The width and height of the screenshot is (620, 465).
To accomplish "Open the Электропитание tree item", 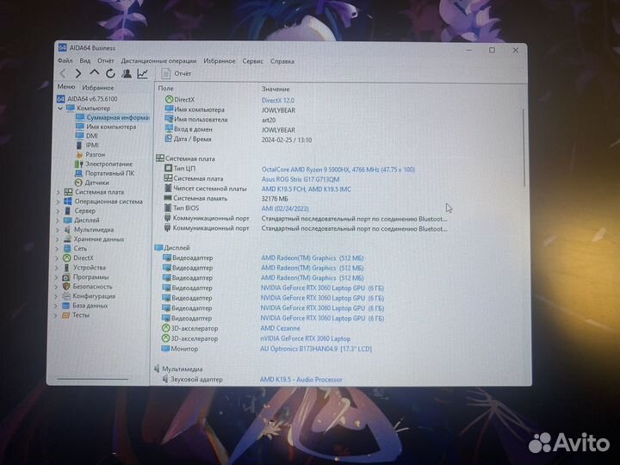I will pyautogui.click(x=104, y=164).
